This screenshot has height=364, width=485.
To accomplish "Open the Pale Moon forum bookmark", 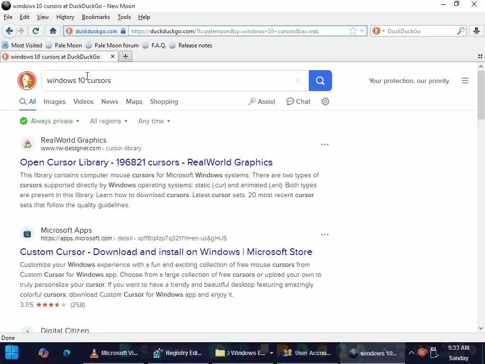I will click(x=112, y=45).
